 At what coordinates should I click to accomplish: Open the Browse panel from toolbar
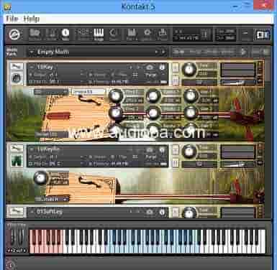pyautogui.click(x=35, y=34)
